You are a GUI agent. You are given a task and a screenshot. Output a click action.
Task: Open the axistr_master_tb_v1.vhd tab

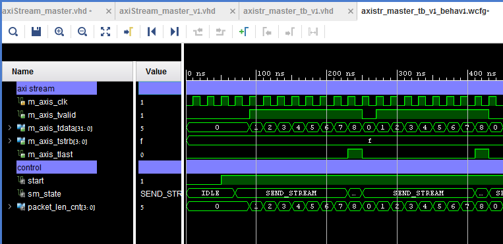[288, 11]
